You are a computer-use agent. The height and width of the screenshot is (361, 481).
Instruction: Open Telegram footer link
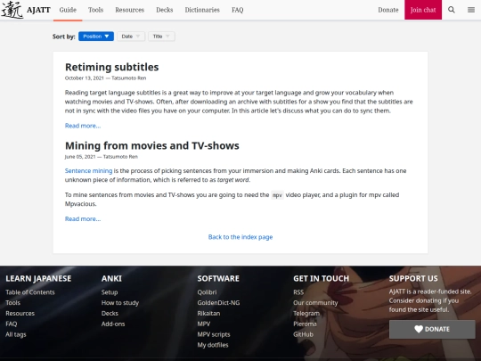pos(306,314)
